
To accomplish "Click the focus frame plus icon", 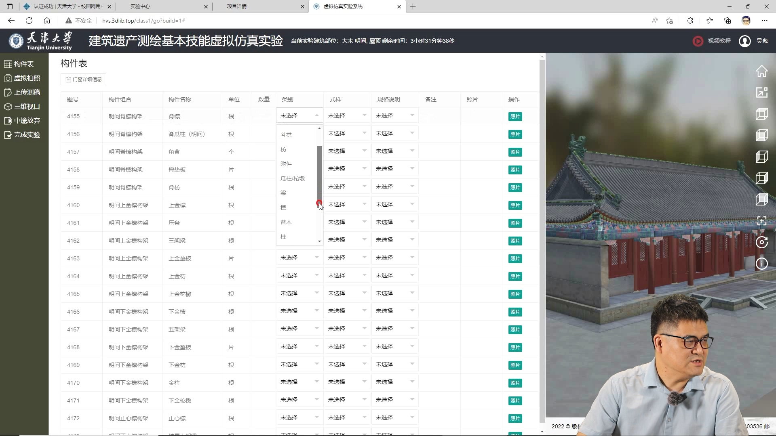I will pyautogui.click(x=761, y=221).
